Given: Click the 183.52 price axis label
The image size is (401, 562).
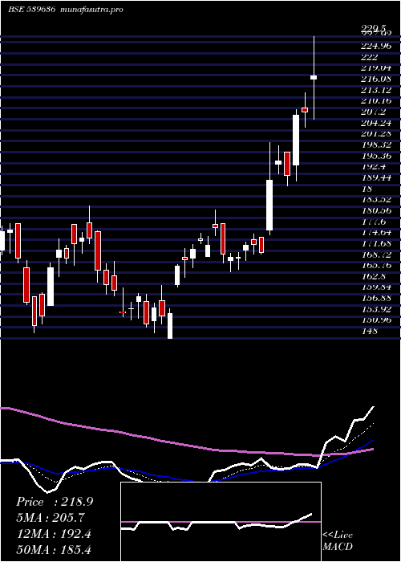Looking at the screenshot, I should 377,200.
